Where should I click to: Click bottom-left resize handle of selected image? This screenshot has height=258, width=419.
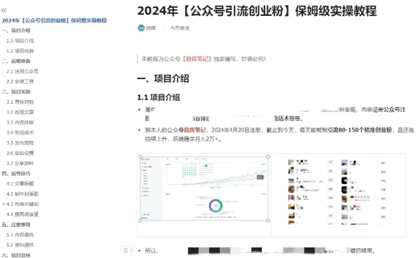tap(141, 220)
